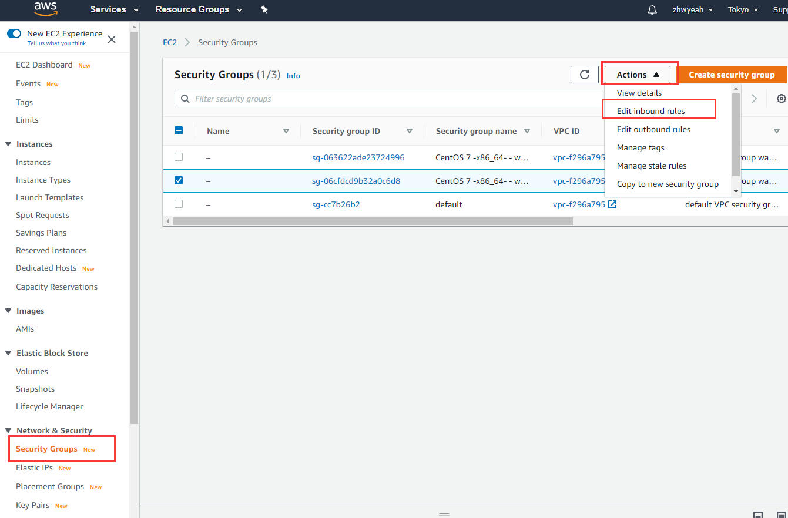This screenshot has height=518, width=788.
Task: Choose Manage tags in Actions menu
Action: tap(641, 147)
